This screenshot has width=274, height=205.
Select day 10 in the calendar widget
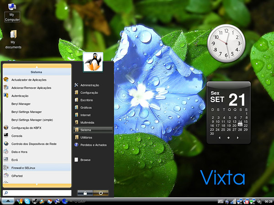click(x=218, y=122)
